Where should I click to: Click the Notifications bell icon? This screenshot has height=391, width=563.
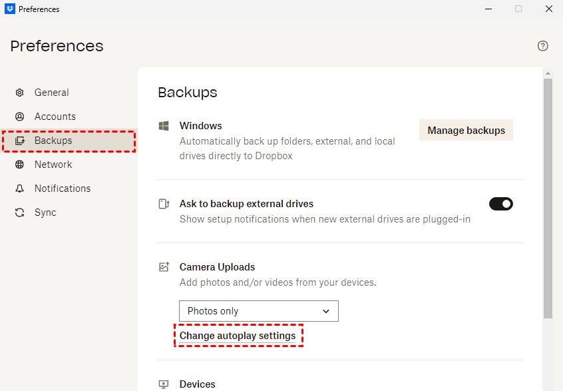click(20, 189)
